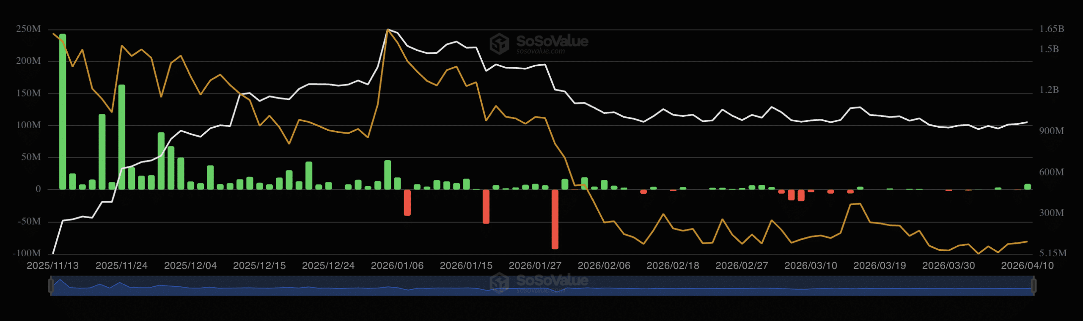Screen dimensions: 1083x321
Task: Click the '1.65B' right axis label
Action: [1052, 29]
